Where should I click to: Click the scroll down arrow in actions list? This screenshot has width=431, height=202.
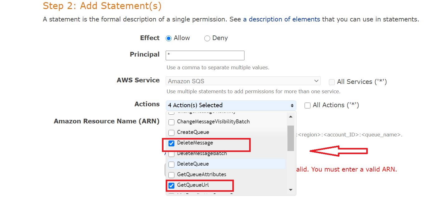(291, 190)
